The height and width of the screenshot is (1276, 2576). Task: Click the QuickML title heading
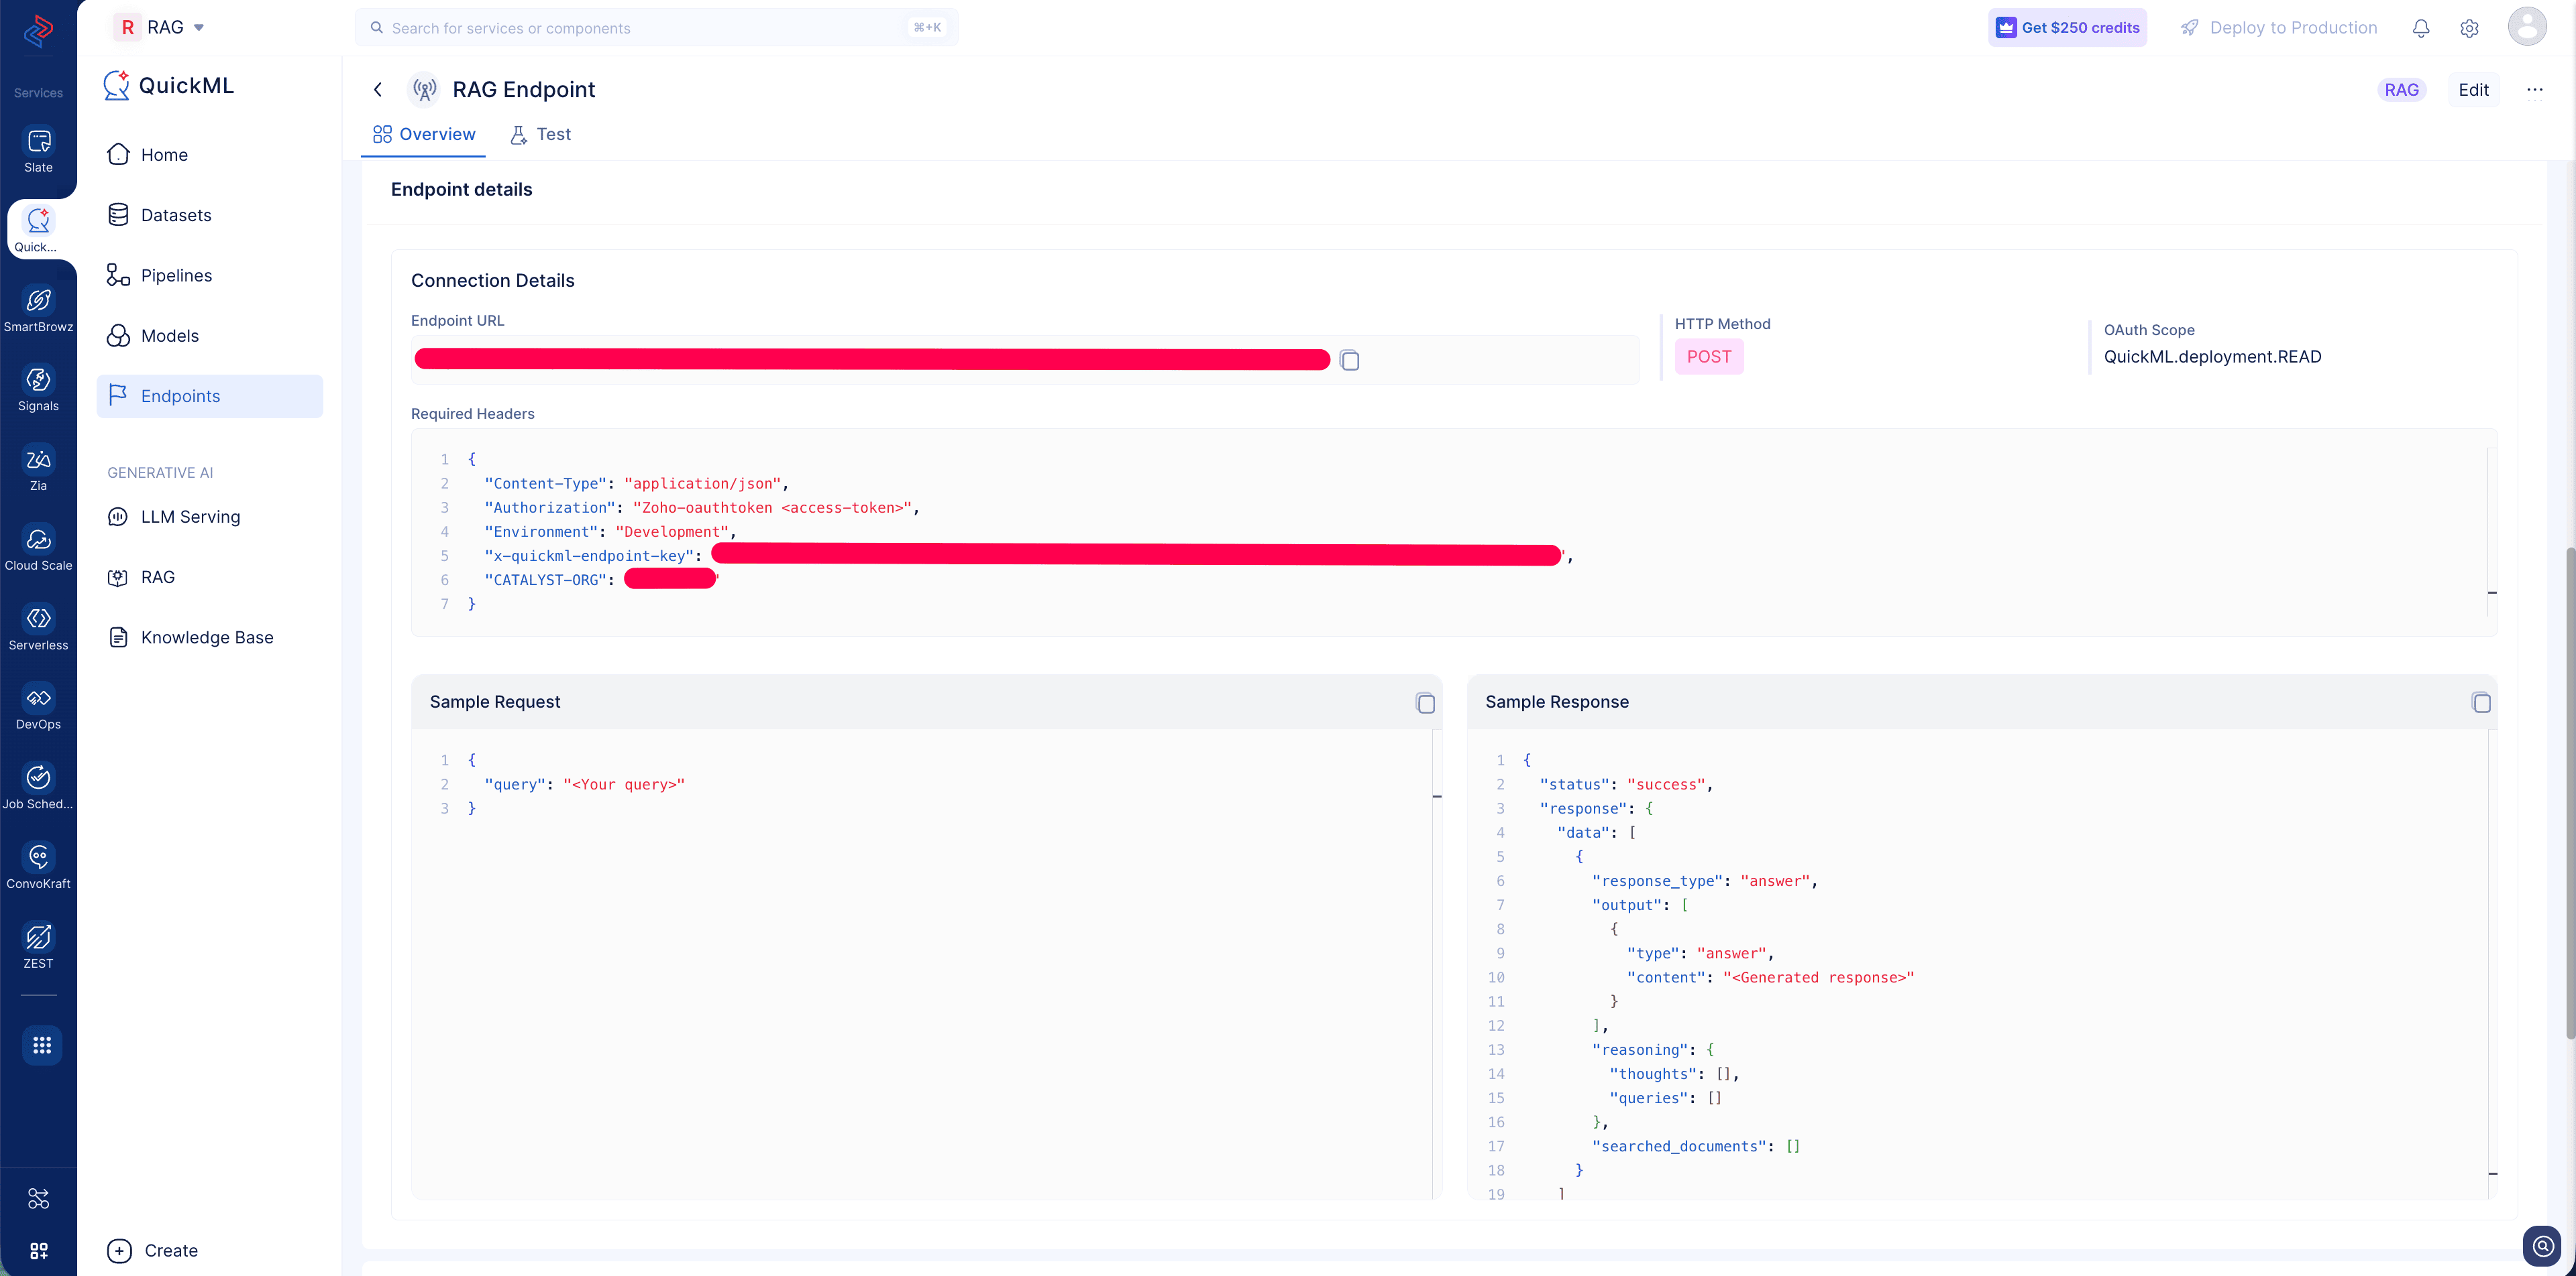click(x=186, y=86)
